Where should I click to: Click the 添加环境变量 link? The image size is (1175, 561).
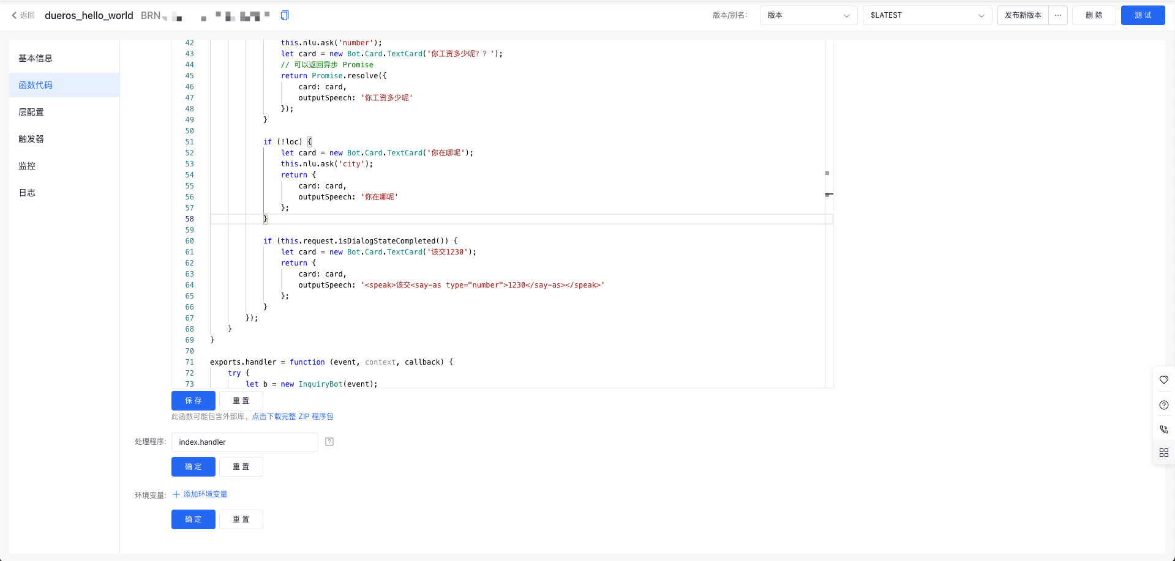pyautogui.click(x=205, y=494)
